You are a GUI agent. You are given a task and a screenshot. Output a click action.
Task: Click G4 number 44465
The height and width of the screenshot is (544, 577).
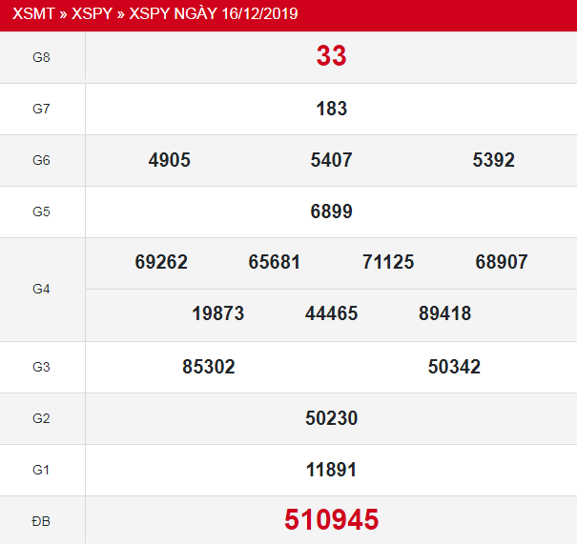(x=331, y=313)
